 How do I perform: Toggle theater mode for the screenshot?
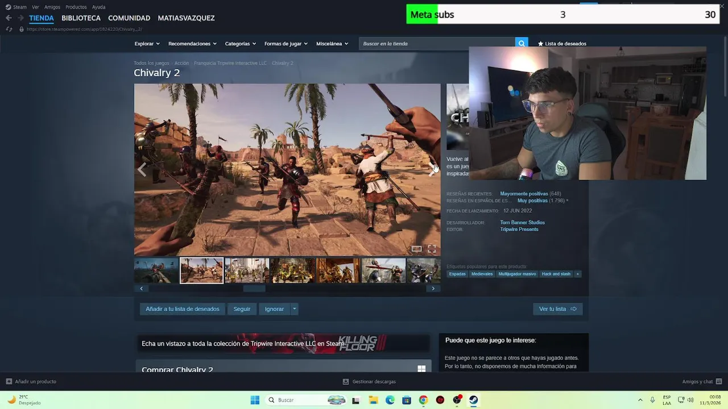417,249
